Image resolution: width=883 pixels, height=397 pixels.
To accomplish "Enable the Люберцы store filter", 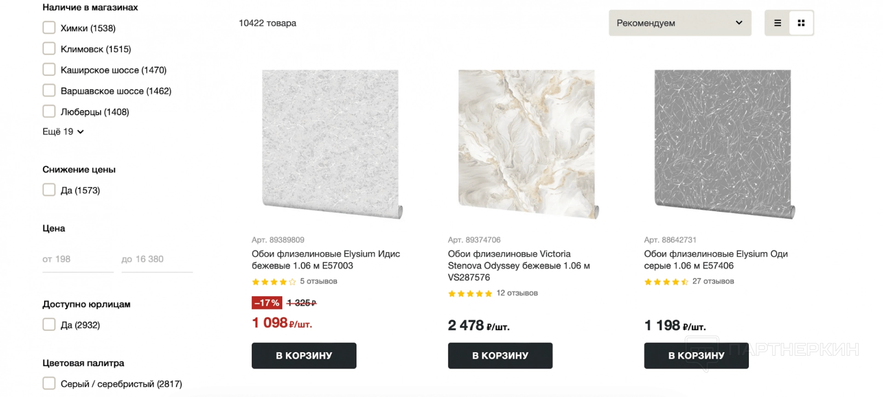I will [x=49, y=111].
